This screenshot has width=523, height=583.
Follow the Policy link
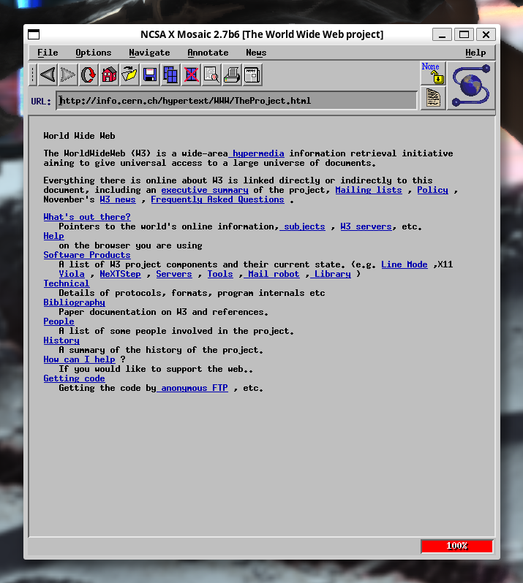pos(432,190)
